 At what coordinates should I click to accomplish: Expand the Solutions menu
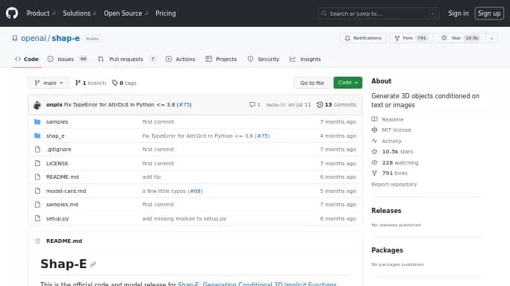(79, 13)
